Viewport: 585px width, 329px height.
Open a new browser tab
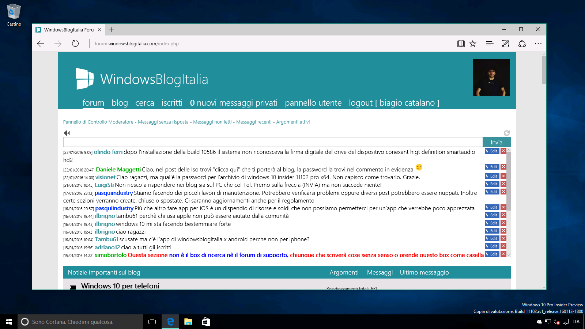pyautogui.click(x=112, y=30)
